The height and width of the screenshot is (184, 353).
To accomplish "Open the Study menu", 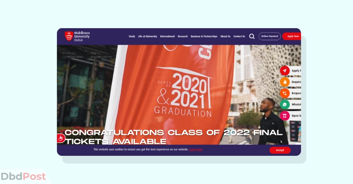I will [132, 36].
